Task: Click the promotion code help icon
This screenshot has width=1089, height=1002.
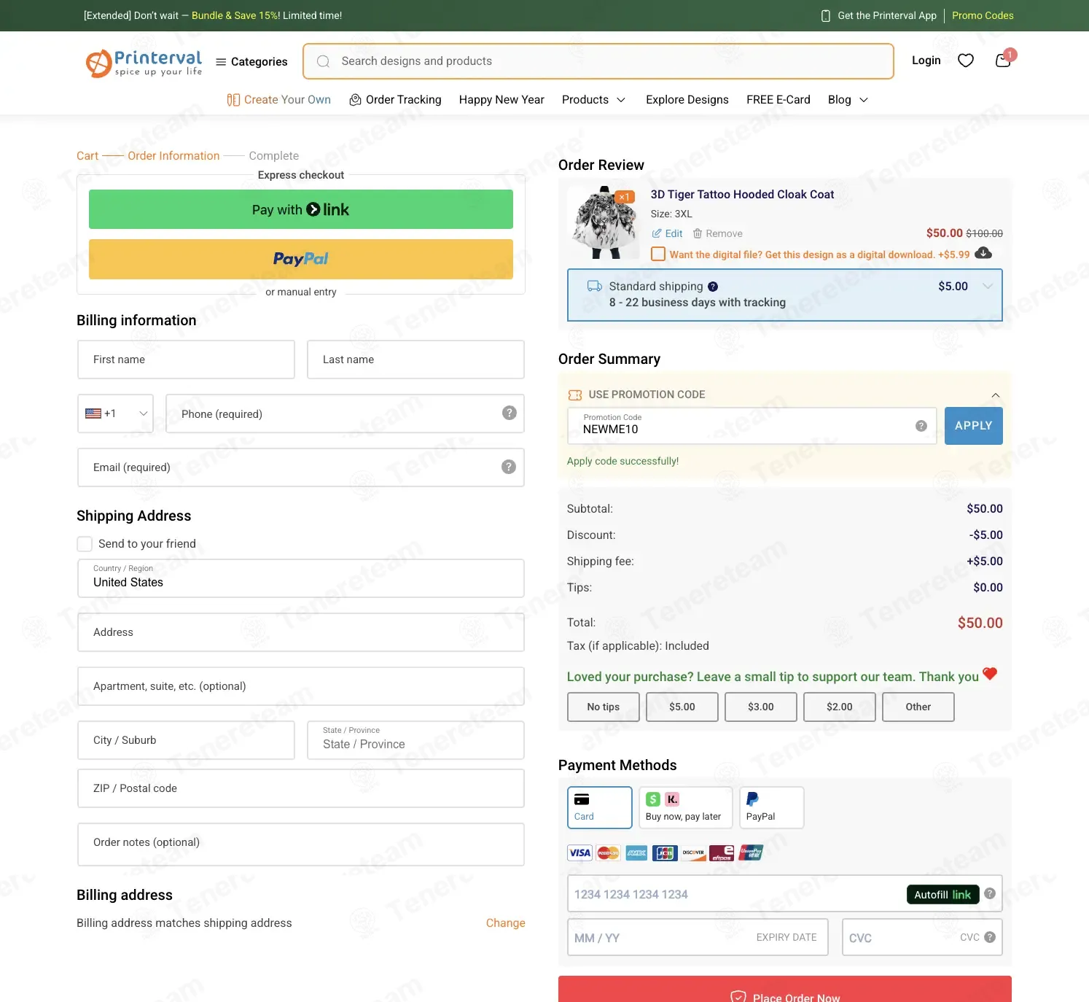Action: (921, 426)
